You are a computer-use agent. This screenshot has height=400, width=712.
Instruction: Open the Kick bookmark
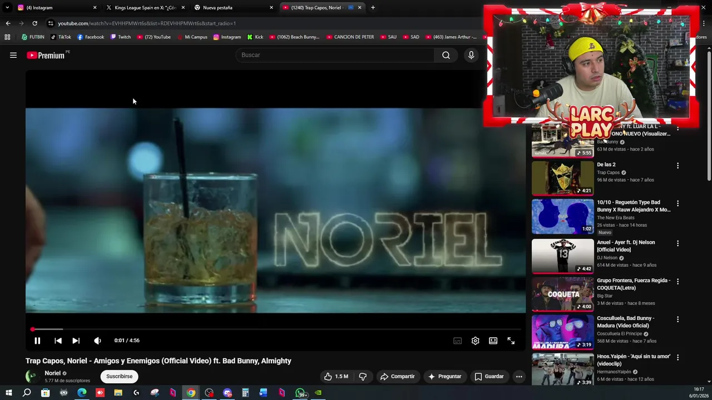click(255, 37)
